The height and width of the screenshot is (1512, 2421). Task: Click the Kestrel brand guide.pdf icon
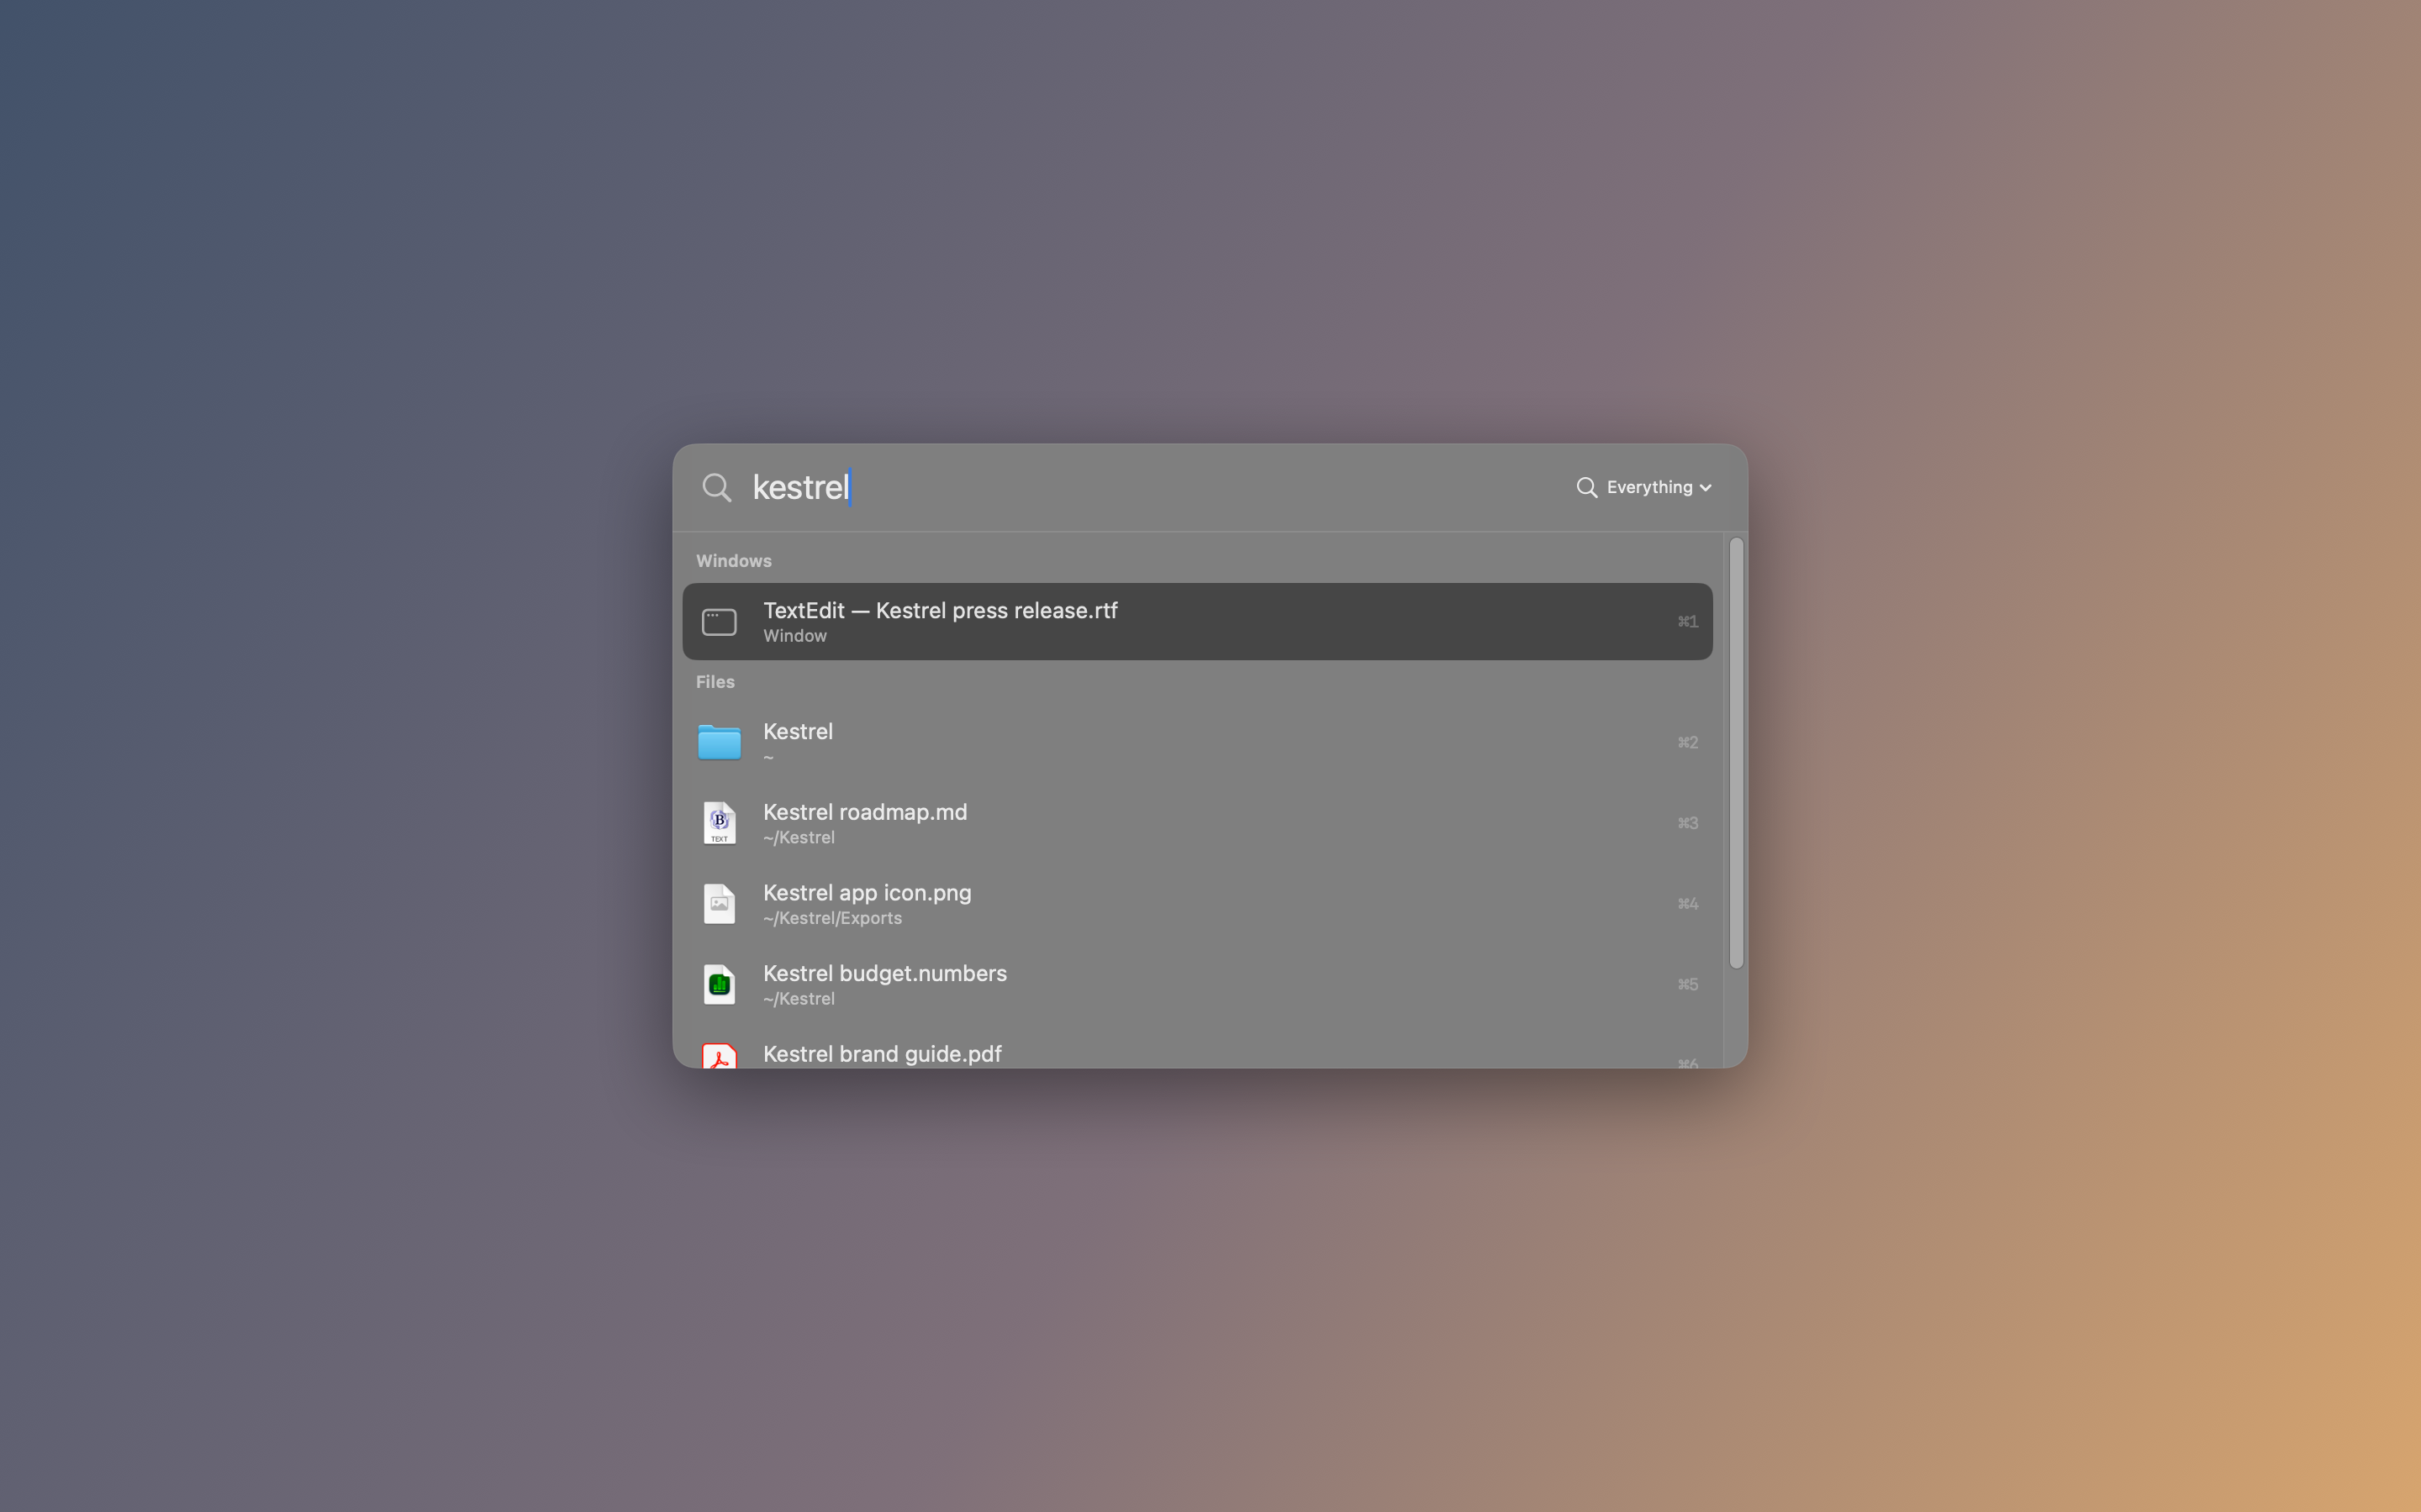click(x=720, y=1056)
